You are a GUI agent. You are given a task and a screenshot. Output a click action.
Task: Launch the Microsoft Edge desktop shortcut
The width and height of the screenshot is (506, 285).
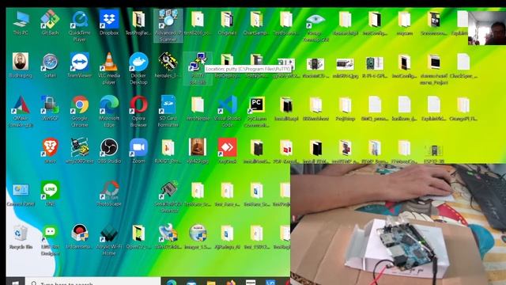109,112
